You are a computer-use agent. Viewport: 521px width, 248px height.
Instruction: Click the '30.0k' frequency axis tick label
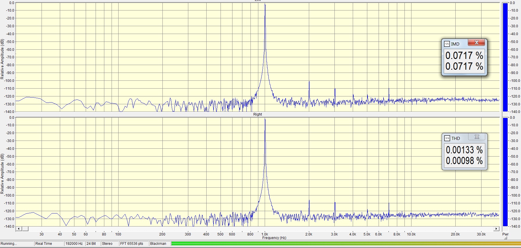(481, 234)
